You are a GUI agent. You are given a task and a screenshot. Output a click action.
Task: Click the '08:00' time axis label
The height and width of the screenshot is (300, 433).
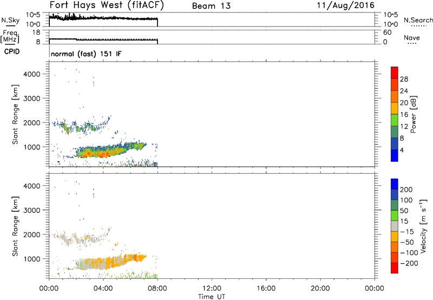click(x=158, y=289)
